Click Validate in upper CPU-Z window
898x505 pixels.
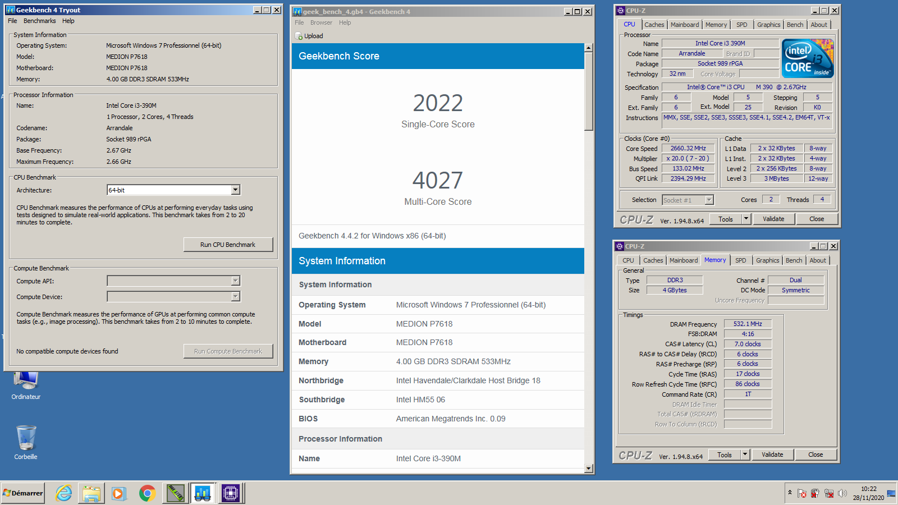773,219
